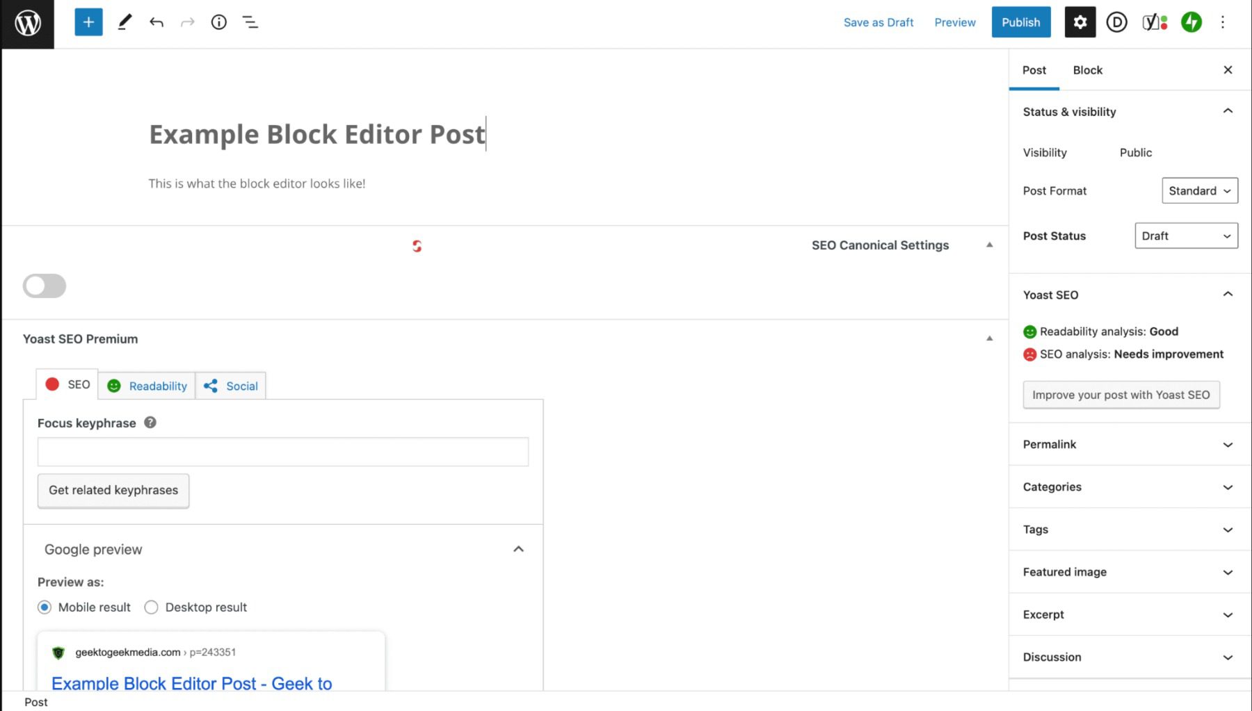Open the Jetpack icon in the toolbar

pyautogui.click(x=1191, y=22)
